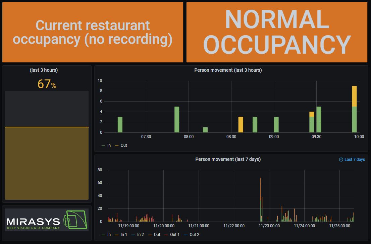Click the NORMAL OCCUPANCY status panel
This screenshot has width=371, height=244.
click(277, 32)
